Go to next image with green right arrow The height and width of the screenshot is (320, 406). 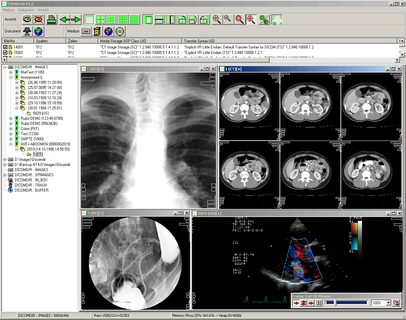tap(76, 20)
